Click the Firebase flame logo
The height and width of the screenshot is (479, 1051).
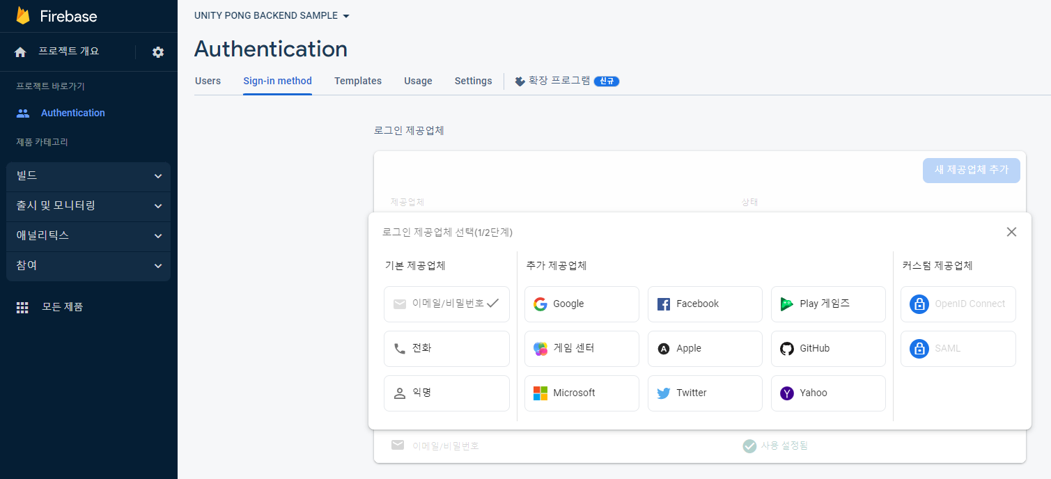(x=23, y=15)
